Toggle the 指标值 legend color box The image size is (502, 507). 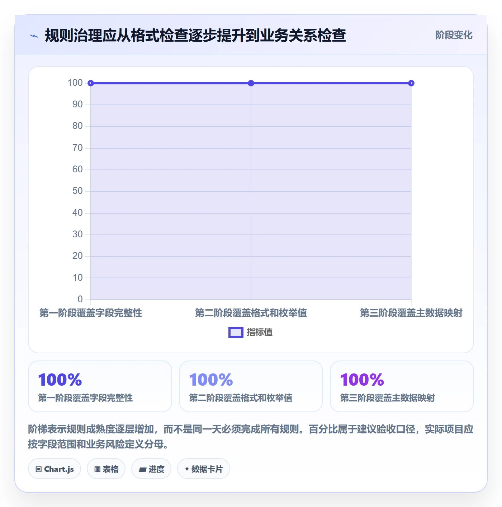[x=236, y=332]
